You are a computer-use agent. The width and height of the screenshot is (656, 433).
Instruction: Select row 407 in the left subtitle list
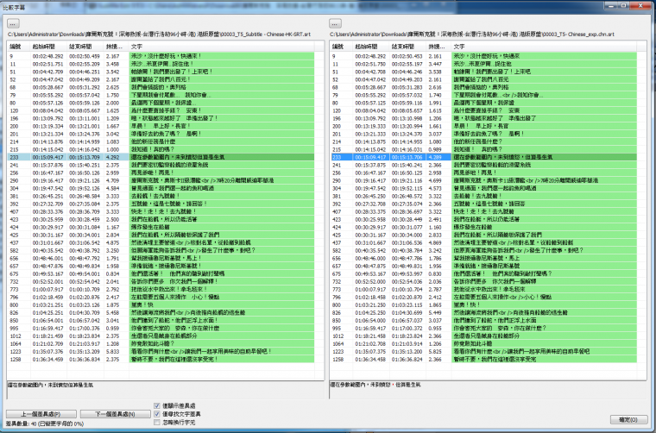(x=161, y=211)
